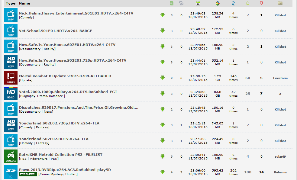Click uploader X on Vatel.2000 row
This screenshot has width=297, height=180.
(x=280, y=94)
